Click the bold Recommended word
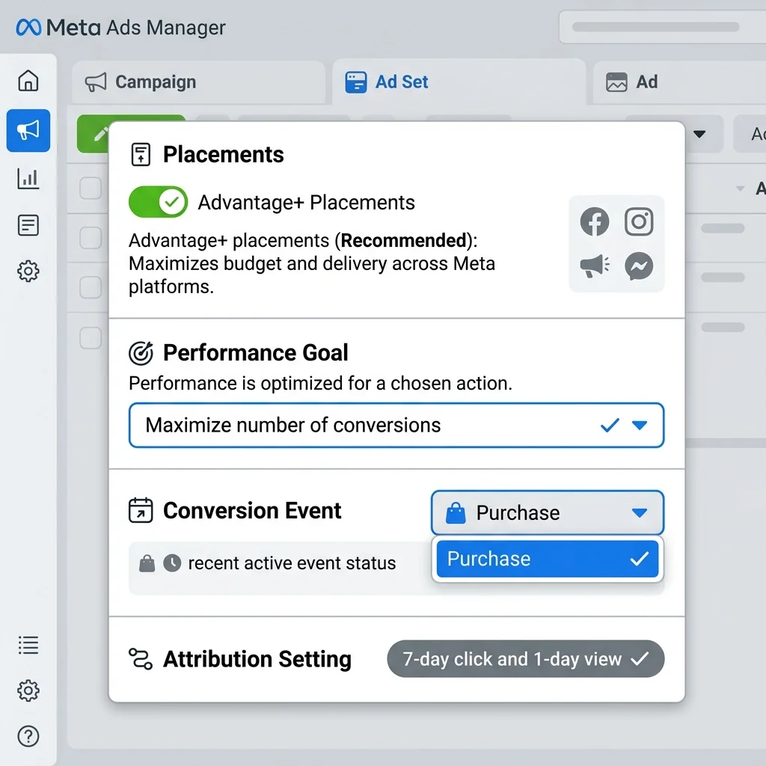 [x=403, y=240]
